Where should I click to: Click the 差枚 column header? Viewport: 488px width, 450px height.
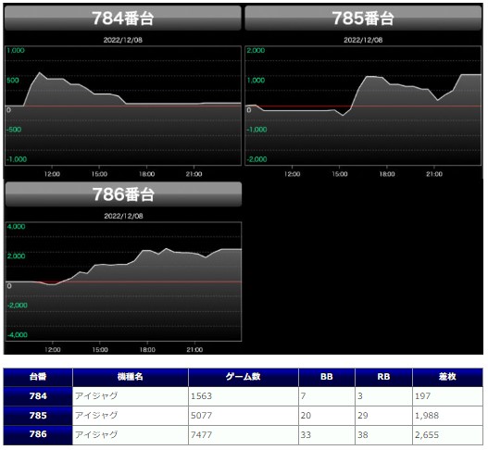(x=447, y=377)
